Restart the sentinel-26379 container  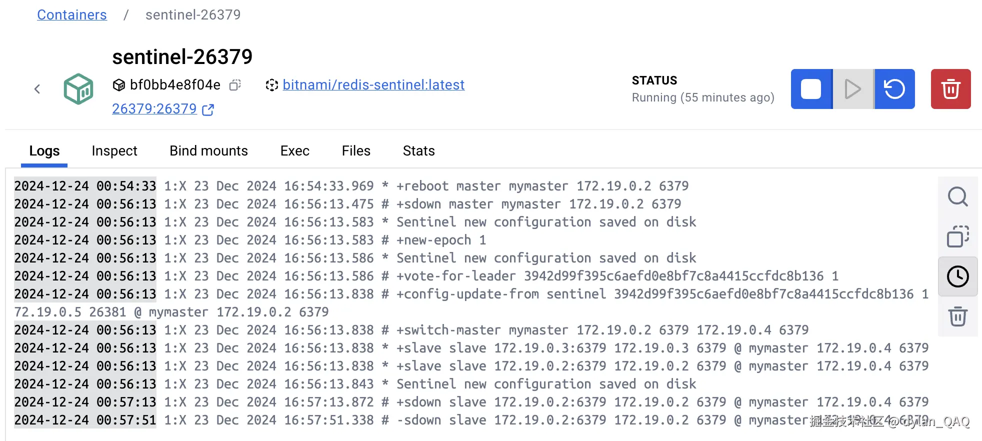pos(894,89)
